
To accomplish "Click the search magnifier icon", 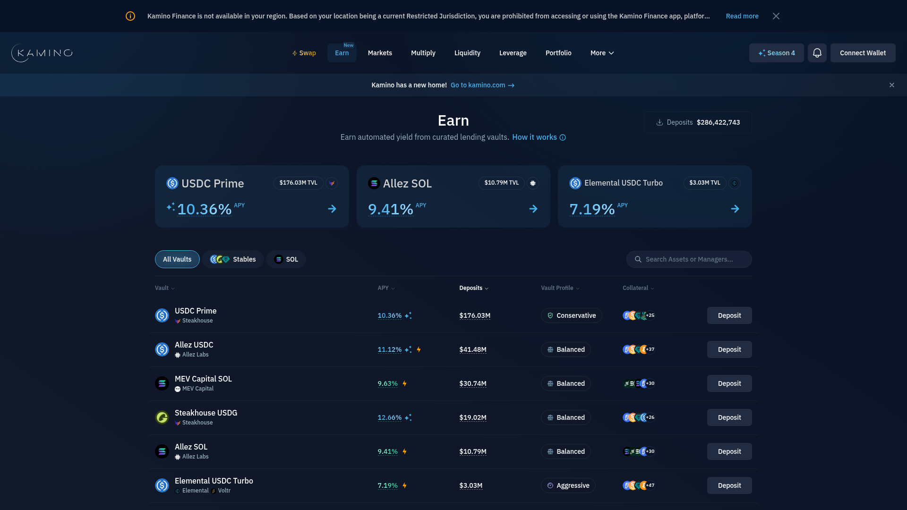I will click(x=638, y=259).
